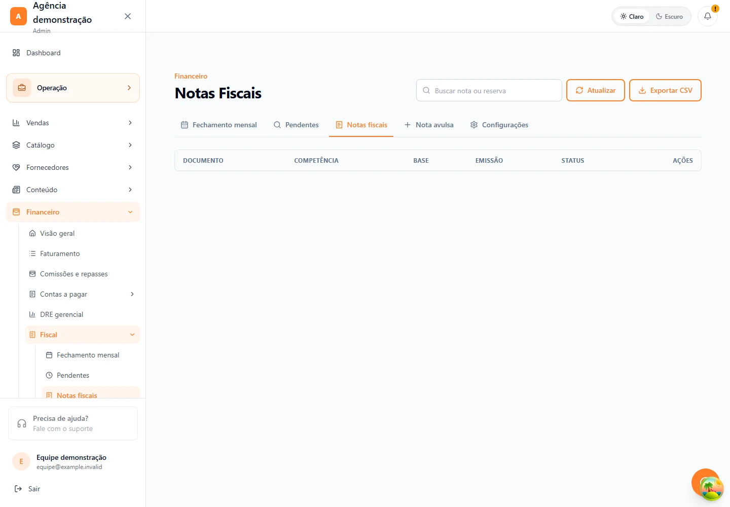Expand the Vendas menu chevron

coord(130,123)
